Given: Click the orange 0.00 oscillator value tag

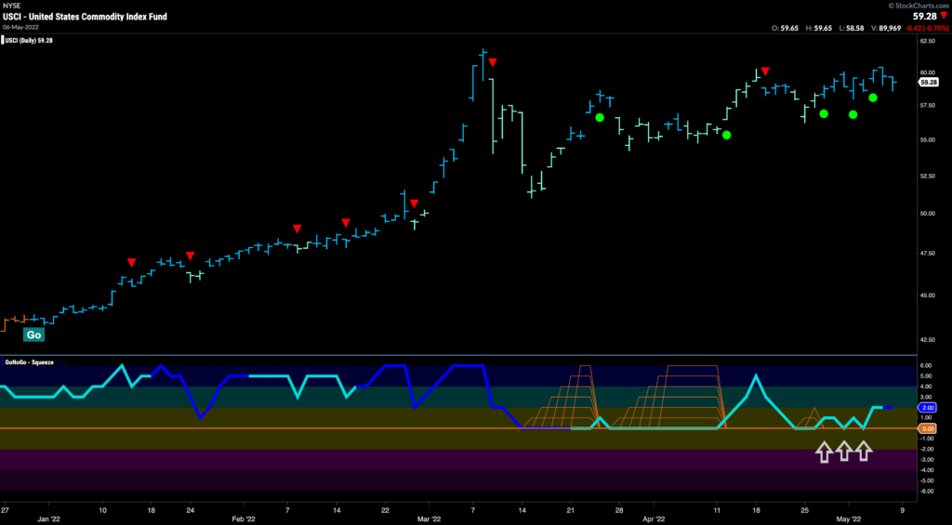Looking at the screenshot, I should [x=928, y=428].
